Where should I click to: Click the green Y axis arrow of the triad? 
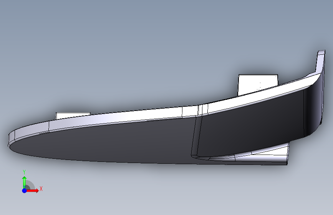click(x=25, y=182)
